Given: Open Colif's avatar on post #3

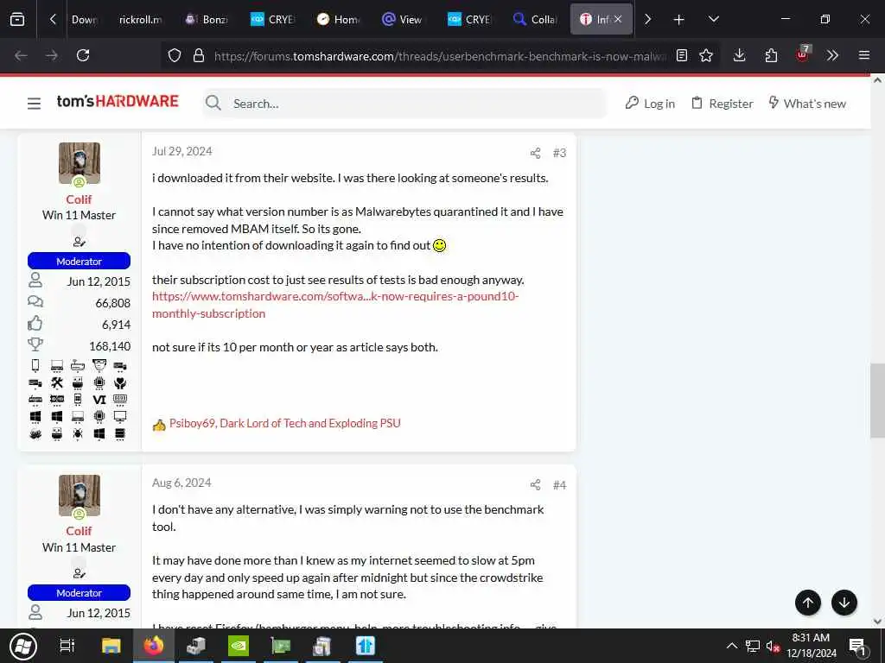Looking at the screenshot, I should point(80,163).
